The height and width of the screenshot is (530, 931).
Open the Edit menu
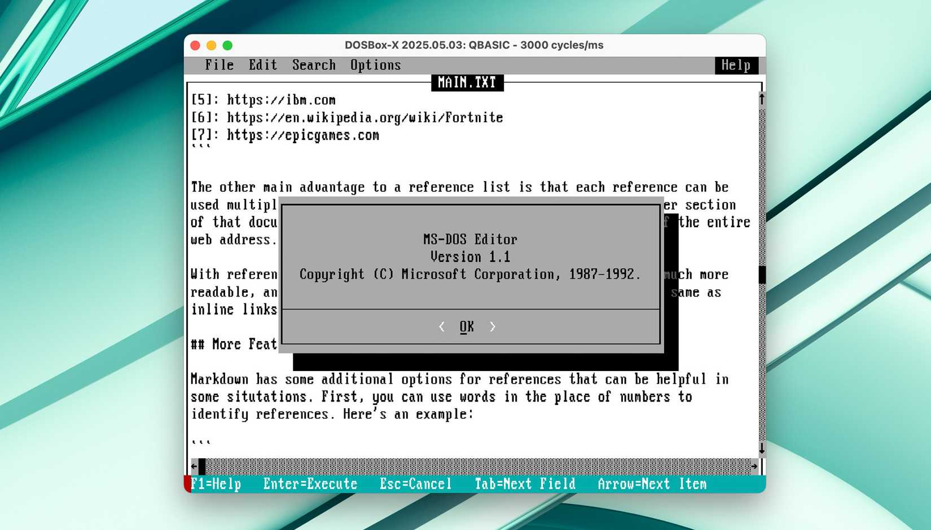click(x=262, y=65)
